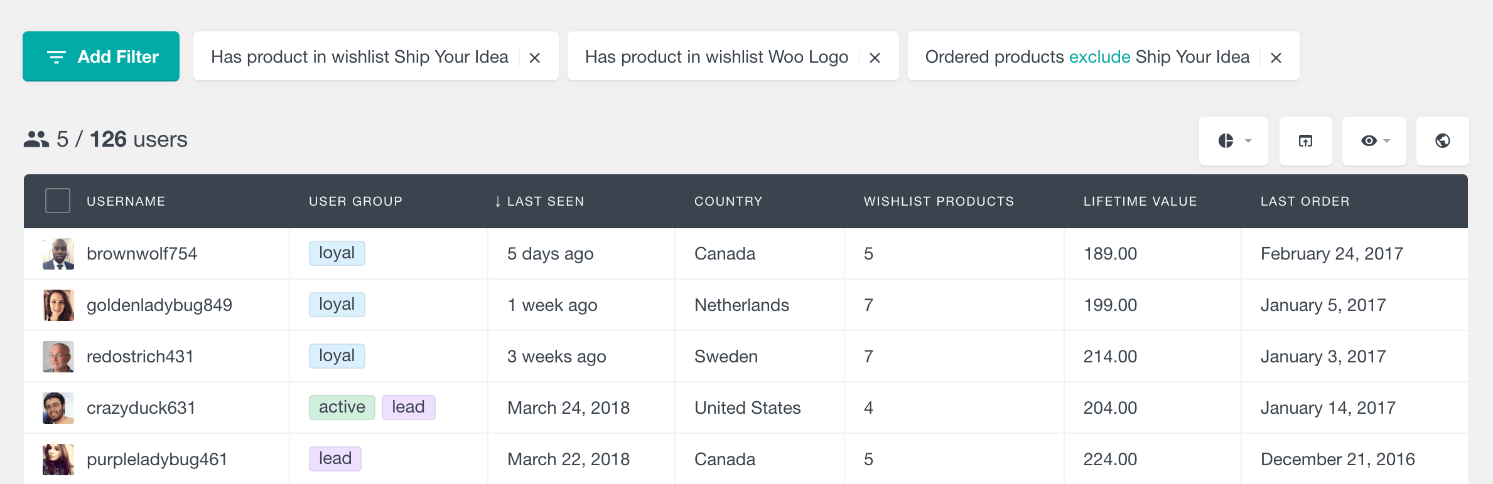1493x484 pixels.
Task: Open user goldenladybug849
Action: [x=159, y=305]
